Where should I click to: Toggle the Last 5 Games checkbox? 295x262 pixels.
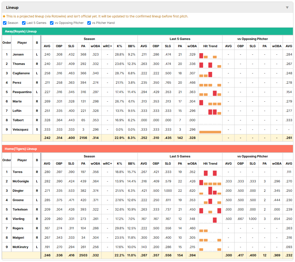(24, 23)
